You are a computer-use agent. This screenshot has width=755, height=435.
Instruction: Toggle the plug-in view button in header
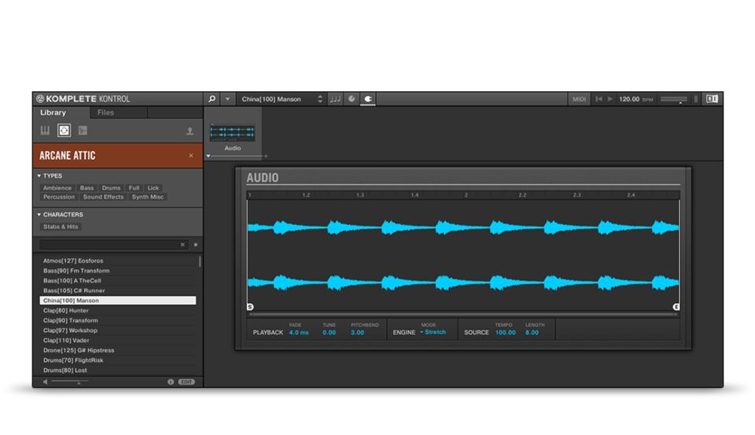(x=368, y=99)
